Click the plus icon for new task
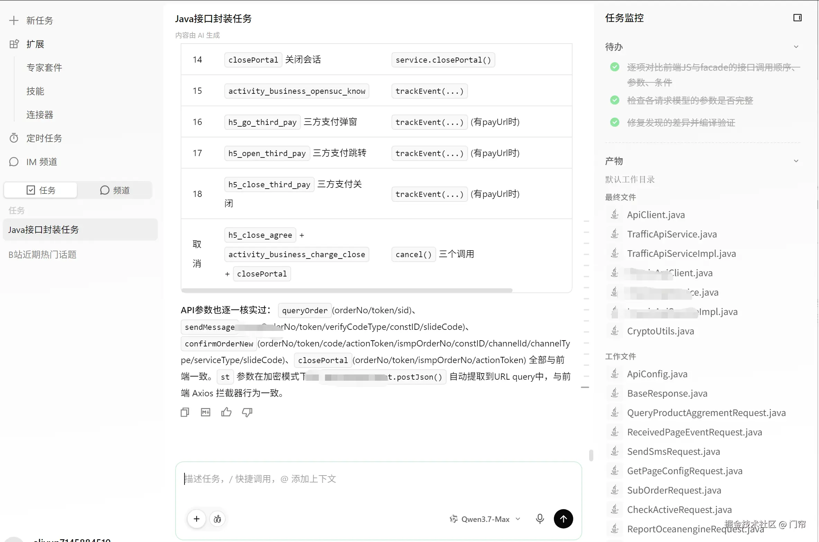The image size is (819, 542). point(13,20)
